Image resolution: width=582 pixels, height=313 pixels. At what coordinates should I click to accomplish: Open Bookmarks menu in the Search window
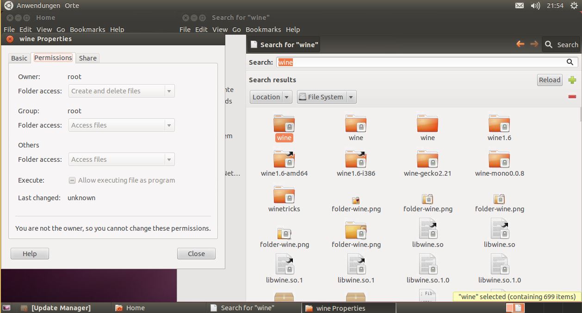[263, 29]
